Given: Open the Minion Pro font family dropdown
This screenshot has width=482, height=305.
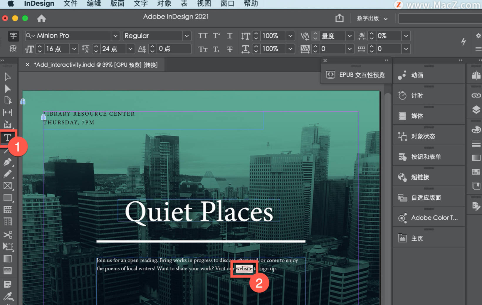Looking at the screenshot, I should click(x=115, y=36).
